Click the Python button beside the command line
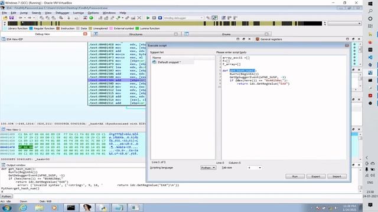Image resolution: width=378 pixels, height=212 pixels. coord(6,196)
